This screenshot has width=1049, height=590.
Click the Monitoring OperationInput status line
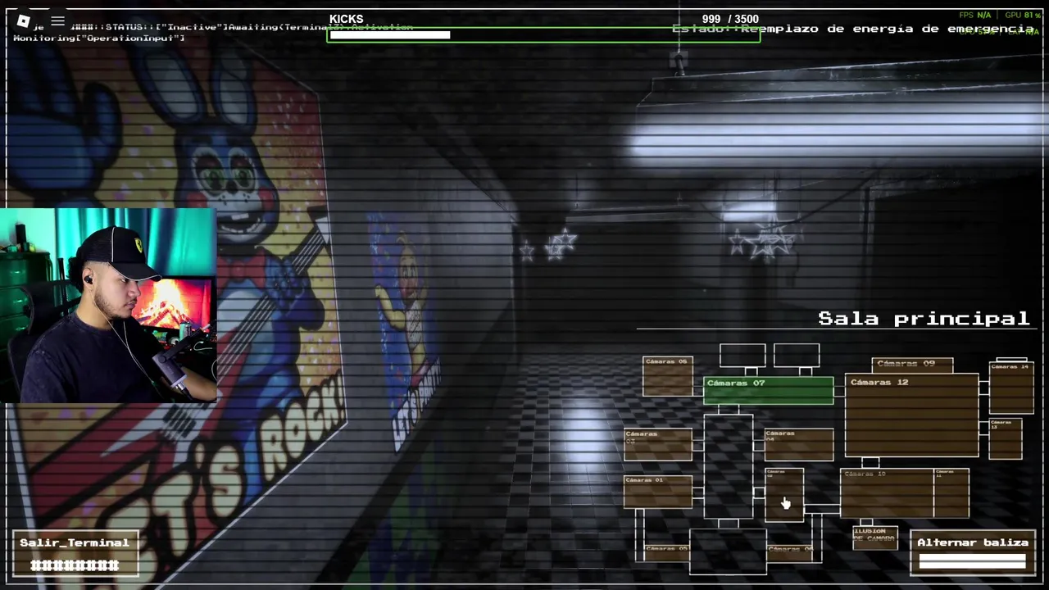click(99, 38)
